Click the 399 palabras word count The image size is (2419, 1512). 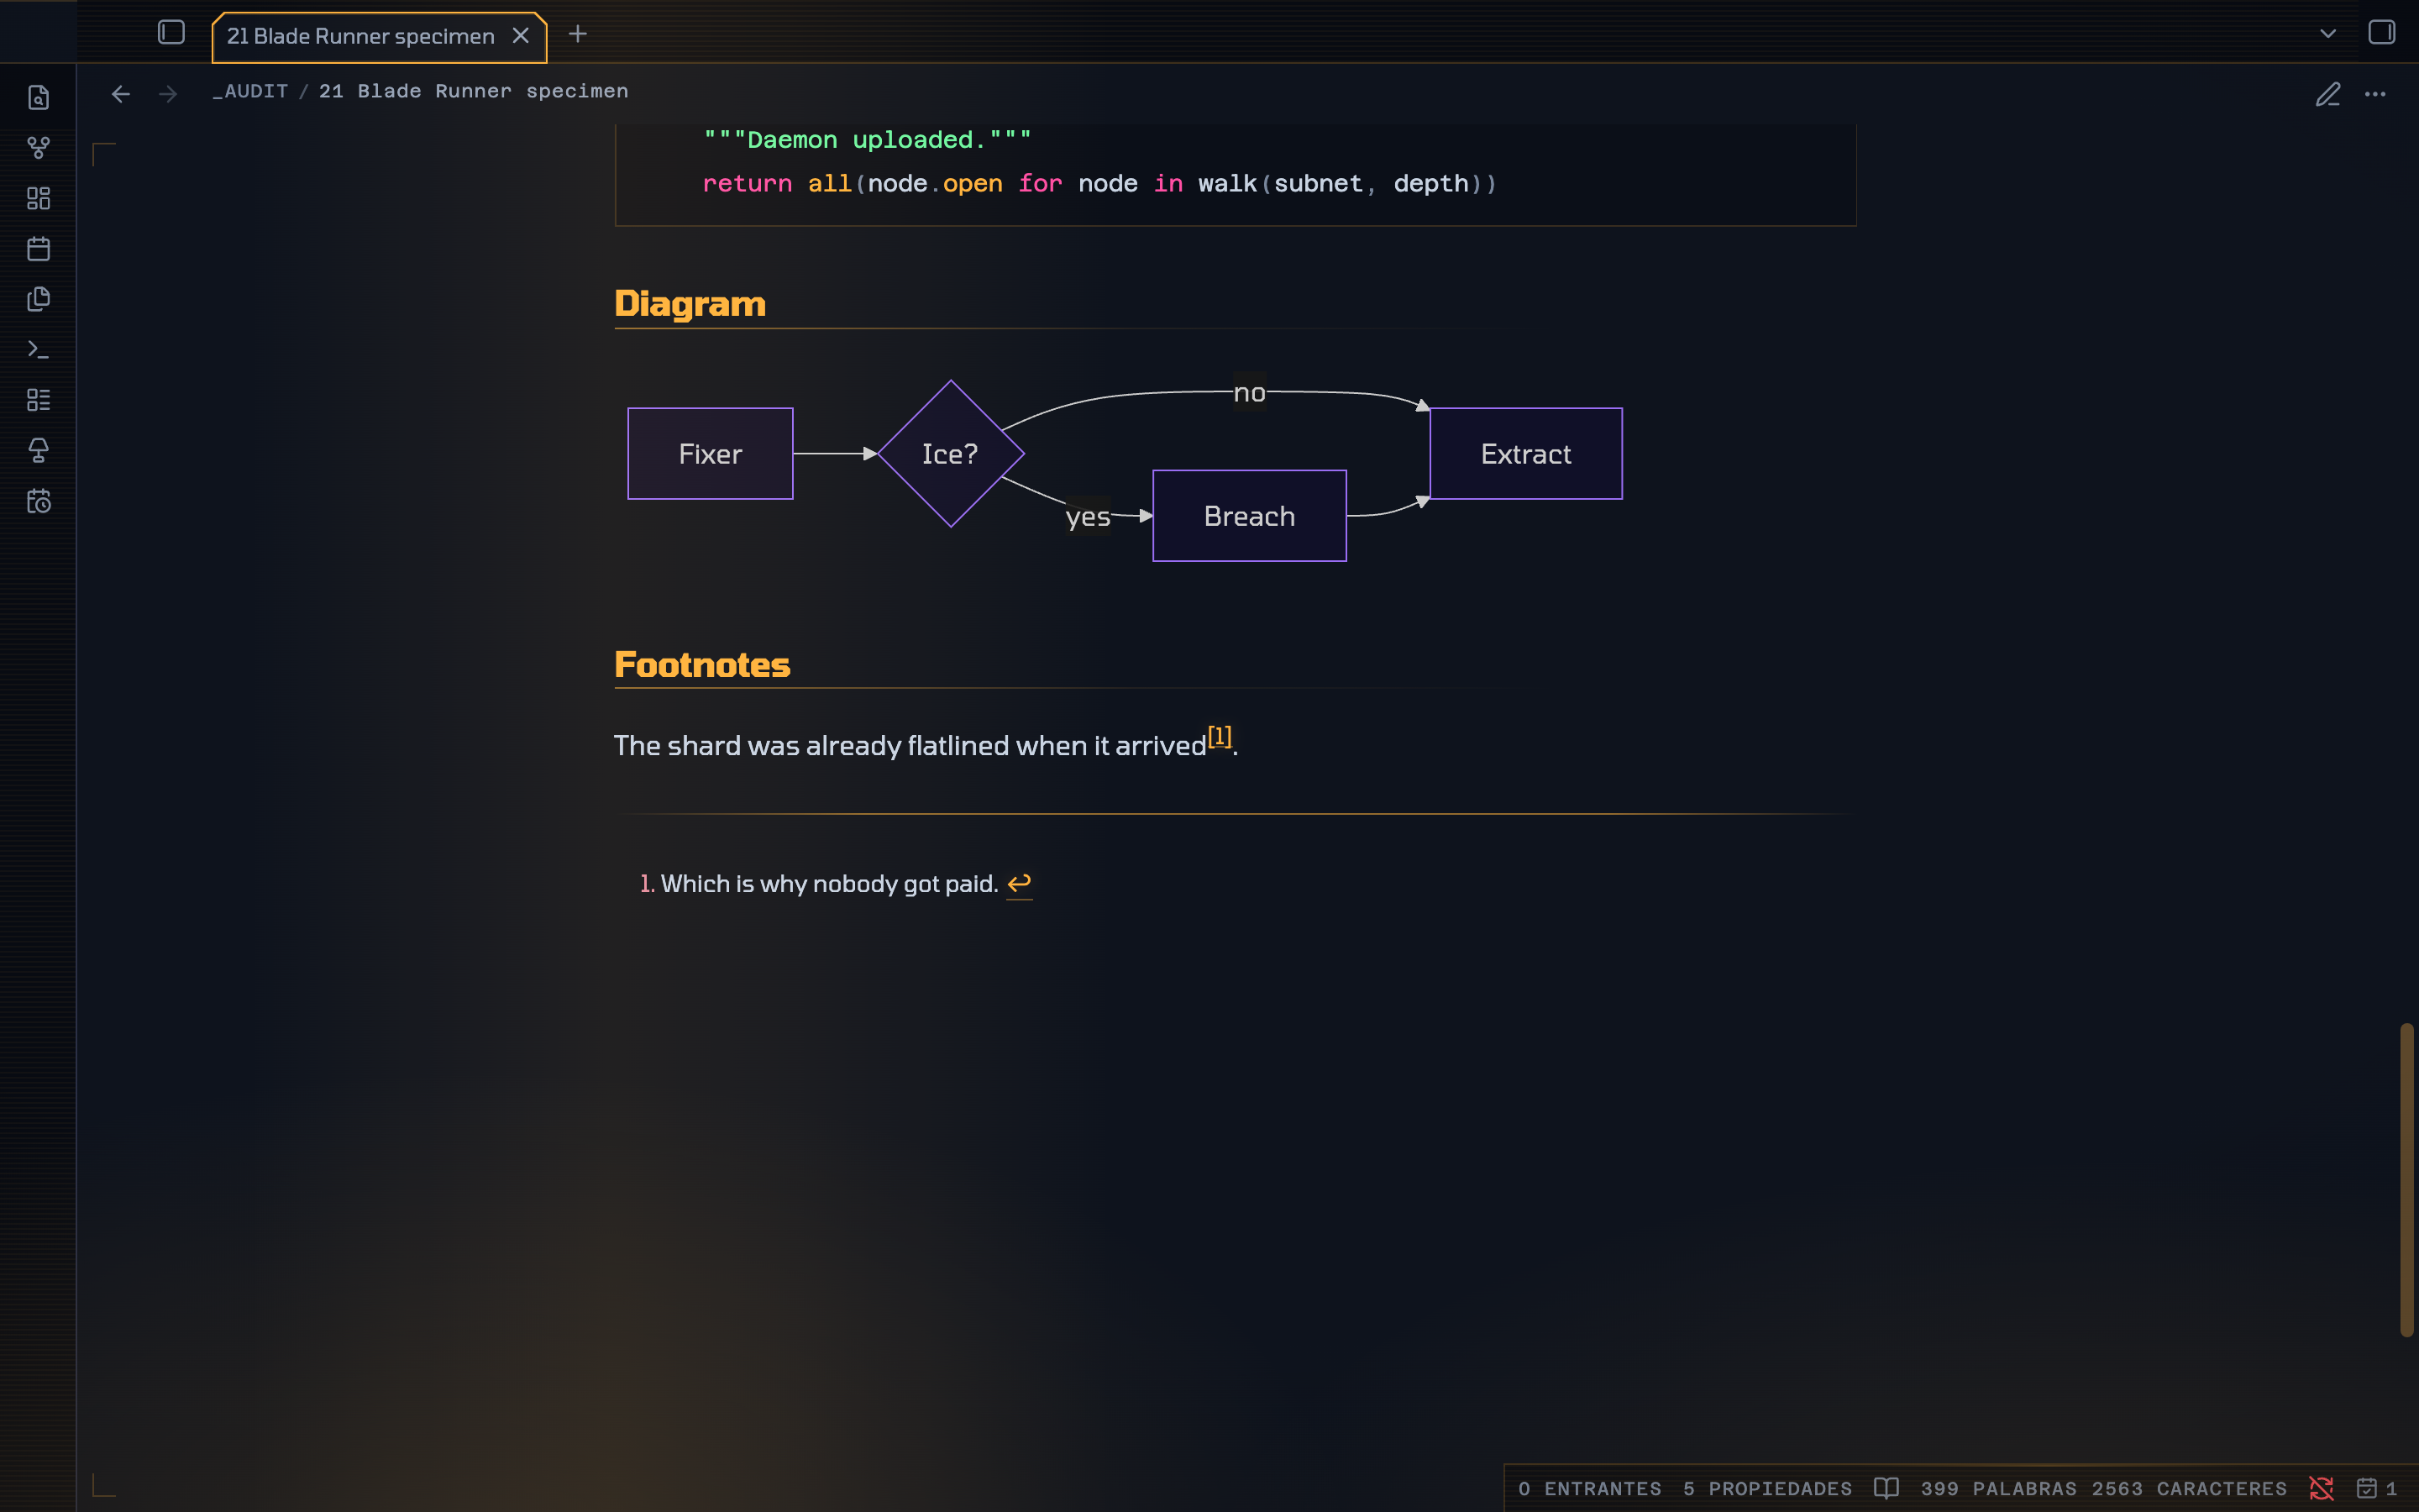1998,1489
